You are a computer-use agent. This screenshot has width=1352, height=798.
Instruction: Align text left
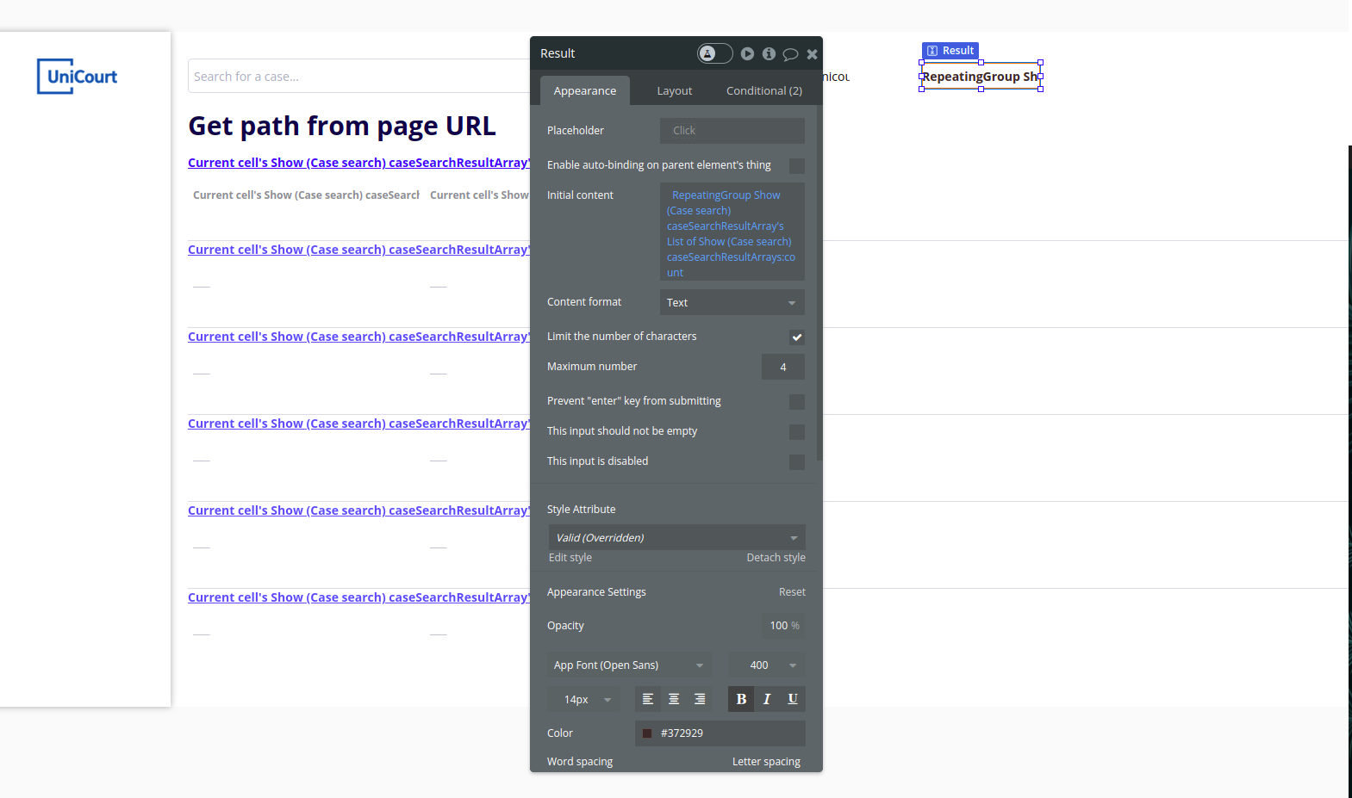point(648,699)
